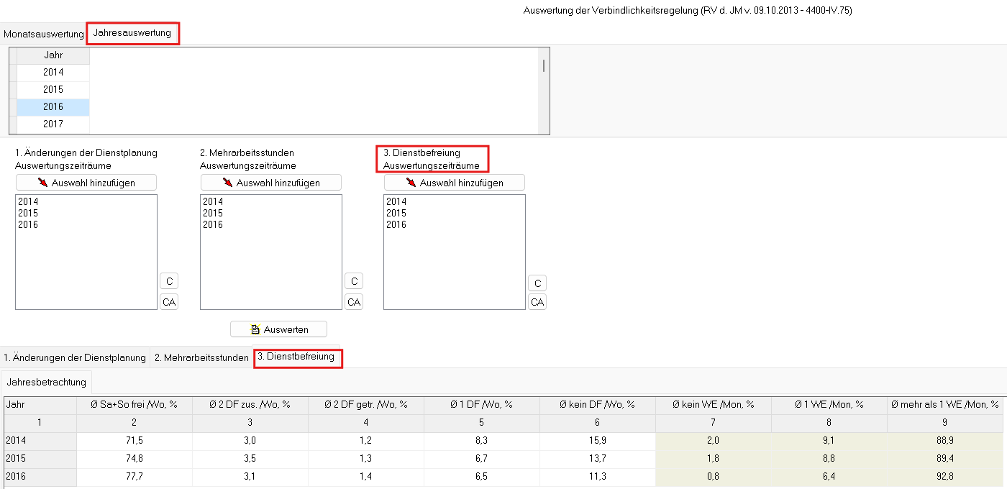Click the 92,8 value in the 2016 row
The width and height of the screenshot is (1007, 489).
945,477
